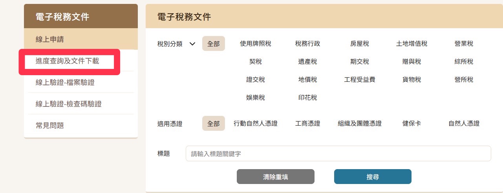Select 土地增值稅 tax category
Screen dimensions: 503x193
point(412,44)
